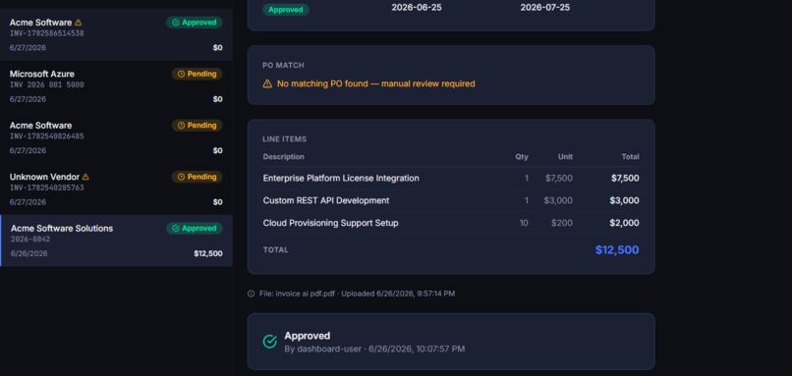Click Approved badge on Acme Software Solutions
The image size is (792, 376).
[x=194, y=228]
